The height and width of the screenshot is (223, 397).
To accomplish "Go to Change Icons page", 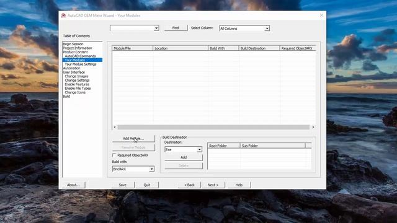I will coord(75,92).
